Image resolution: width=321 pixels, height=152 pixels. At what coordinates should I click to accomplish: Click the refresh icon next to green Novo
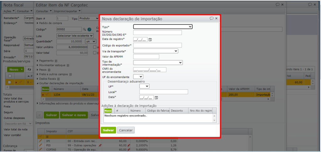coord(29,69)
